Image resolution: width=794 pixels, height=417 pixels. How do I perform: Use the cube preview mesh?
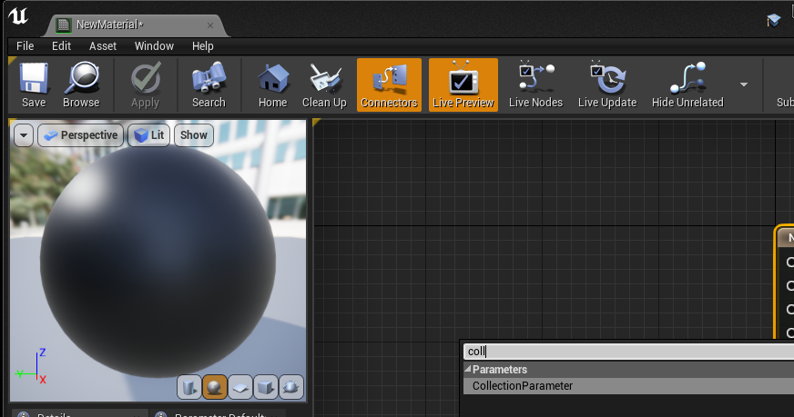[x=266, y=388]
